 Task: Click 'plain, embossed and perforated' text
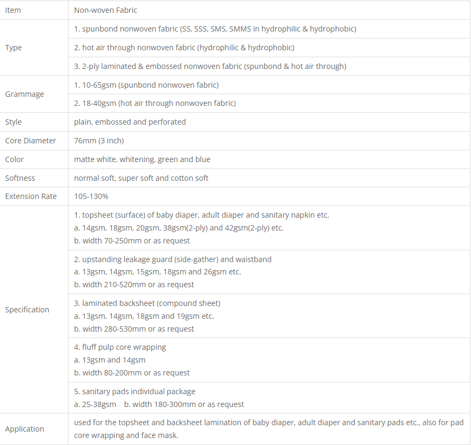coord(130,122)
